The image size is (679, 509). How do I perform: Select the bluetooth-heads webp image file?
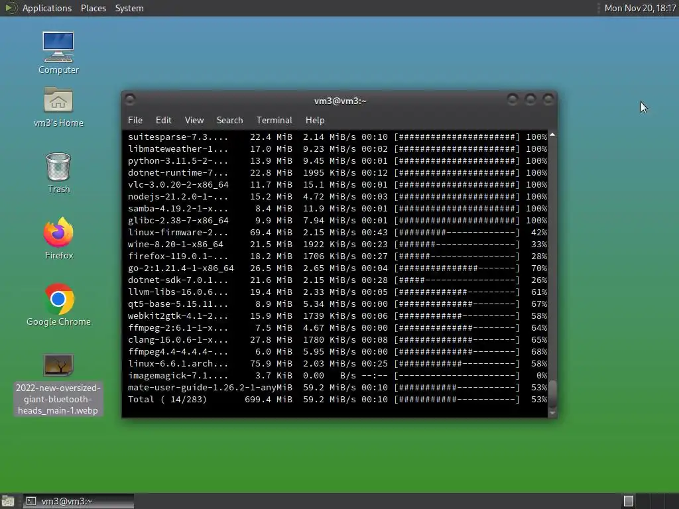click(58, 384)
